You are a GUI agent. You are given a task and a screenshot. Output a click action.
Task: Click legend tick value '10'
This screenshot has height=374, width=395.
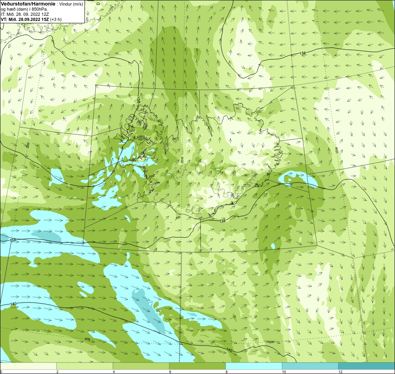pyautogui.click(x=284, y=372)
